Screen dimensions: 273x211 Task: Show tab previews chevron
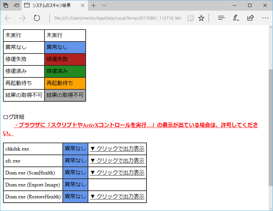click(x=104, y=6)
